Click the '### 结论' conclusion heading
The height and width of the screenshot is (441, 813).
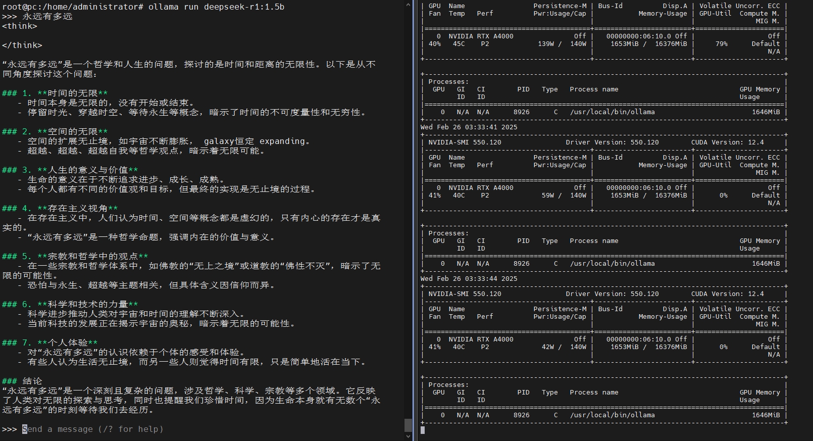(22, 381)
